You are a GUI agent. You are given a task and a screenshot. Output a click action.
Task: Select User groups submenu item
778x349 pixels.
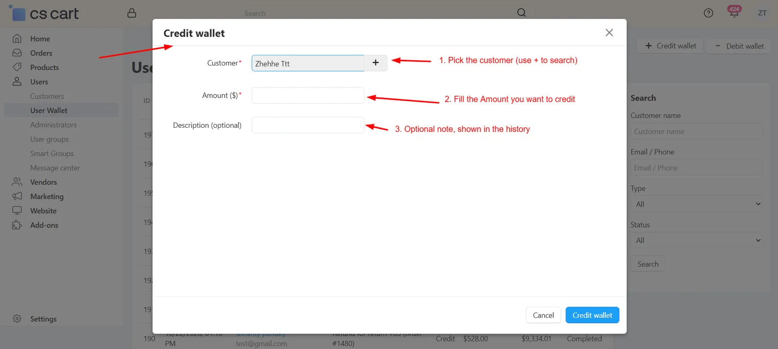click(x=49, y=139)
